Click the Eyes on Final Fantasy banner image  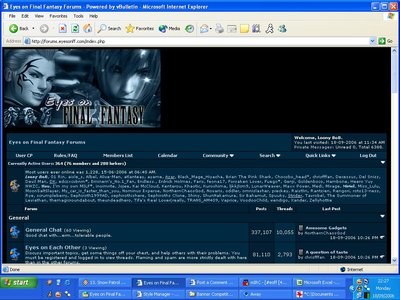click(82, 88)
